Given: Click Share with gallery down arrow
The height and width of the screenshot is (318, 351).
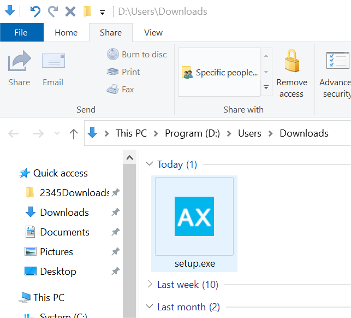Looking at the screenshot, I should pos(266,72).
